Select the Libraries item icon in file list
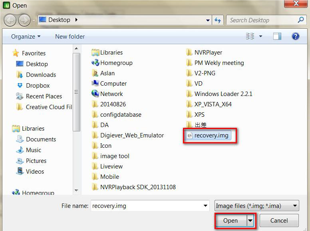The width and height of the screenshot is (310, 231). (95, 53)
